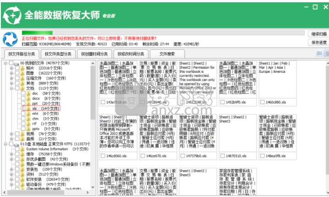Click tree scrollbar down arrow
Screen dimensions: 329x197
pos(93,187)
